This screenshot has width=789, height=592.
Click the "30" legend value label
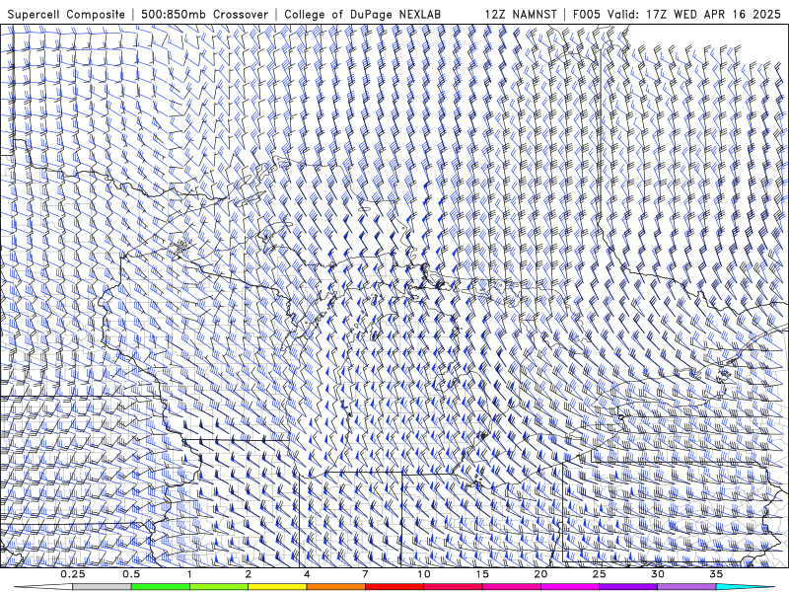click(658, 574)
